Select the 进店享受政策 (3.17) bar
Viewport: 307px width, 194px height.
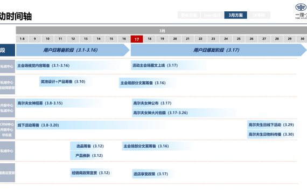(x=153, y=174)
